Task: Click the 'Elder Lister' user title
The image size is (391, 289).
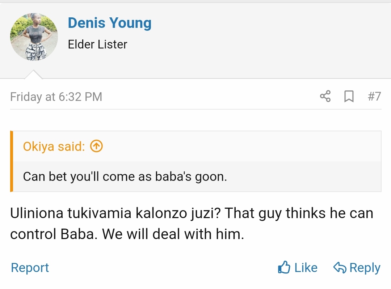Action: click(97, 44)
